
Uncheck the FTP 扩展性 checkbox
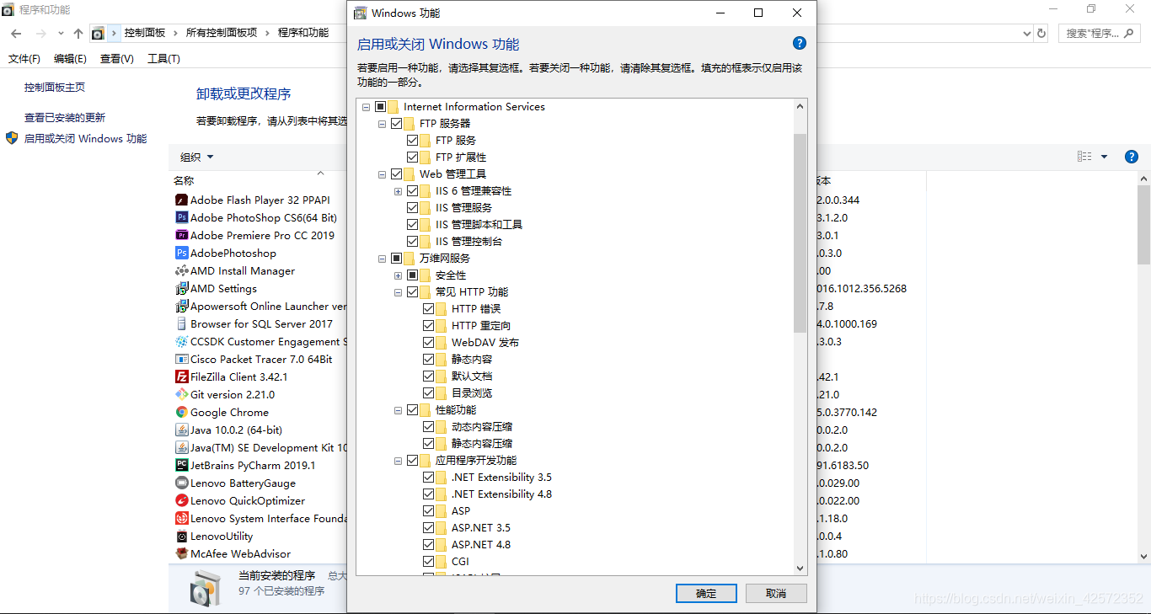click(x=412, y=158)
